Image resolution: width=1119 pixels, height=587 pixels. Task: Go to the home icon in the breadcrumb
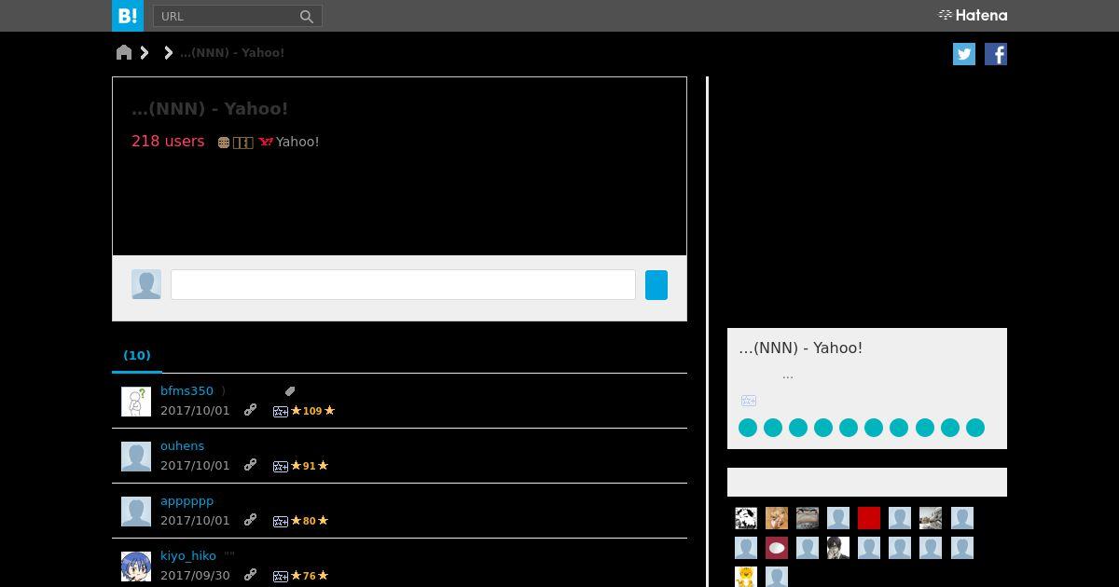pyautogui.click(x=124, y=52)
